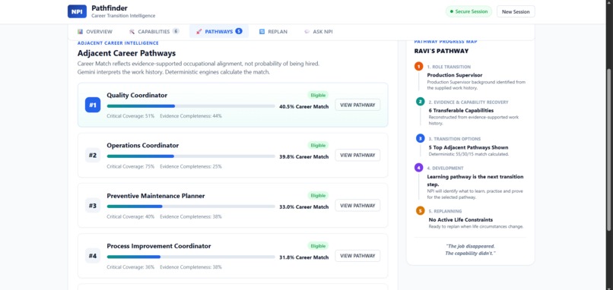Click Preventive Maintenance Planner match progress bar
Image resolution: width=613 pixels, height=290 pixels.
tap(191, 206)
